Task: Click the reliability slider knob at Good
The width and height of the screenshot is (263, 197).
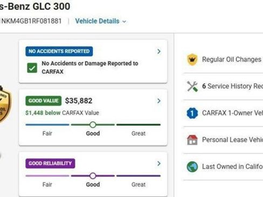Action: point(93,176)
